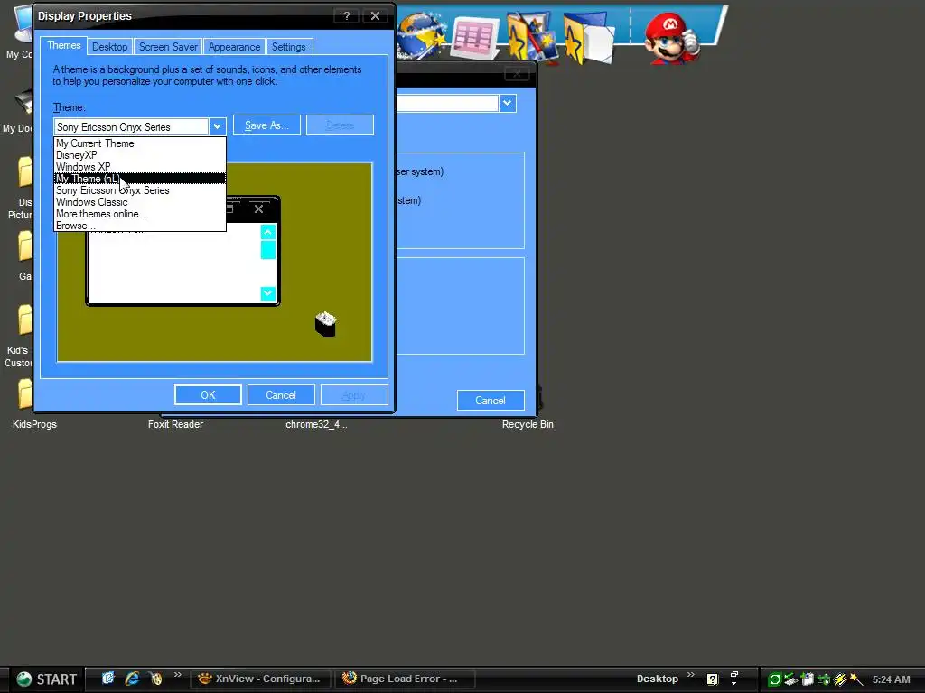Open the starred pictures folder dock icon

coord(532,36)
